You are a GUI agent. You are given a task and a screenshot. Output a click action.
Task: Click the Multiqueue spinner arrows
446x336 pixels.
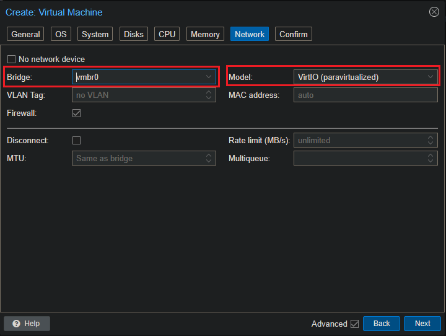431,158
